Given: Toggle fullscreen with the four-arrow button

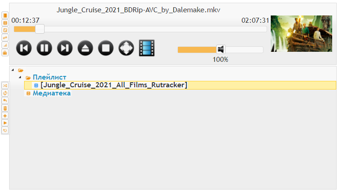Looking at the screenshot, I should 126,48.
